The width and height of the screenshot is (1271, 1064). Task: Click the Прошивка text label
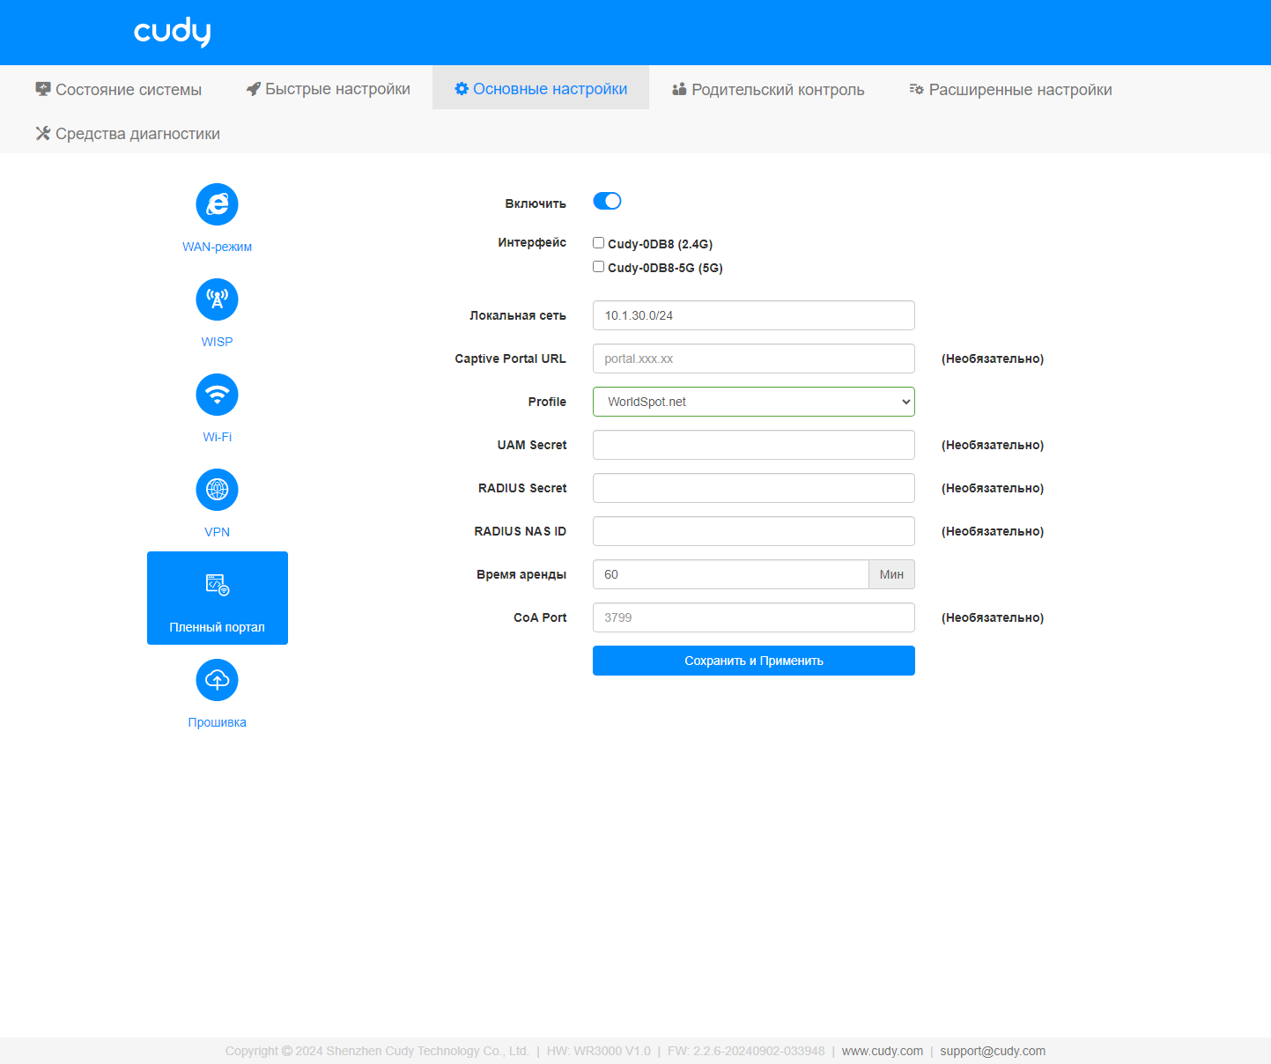pyautogui.click(x=217, y=722)
